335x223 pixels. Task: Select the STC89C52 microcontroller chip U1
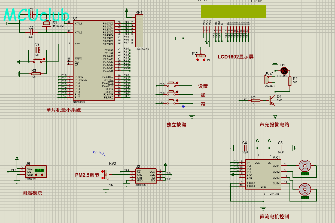click(94, 60)
